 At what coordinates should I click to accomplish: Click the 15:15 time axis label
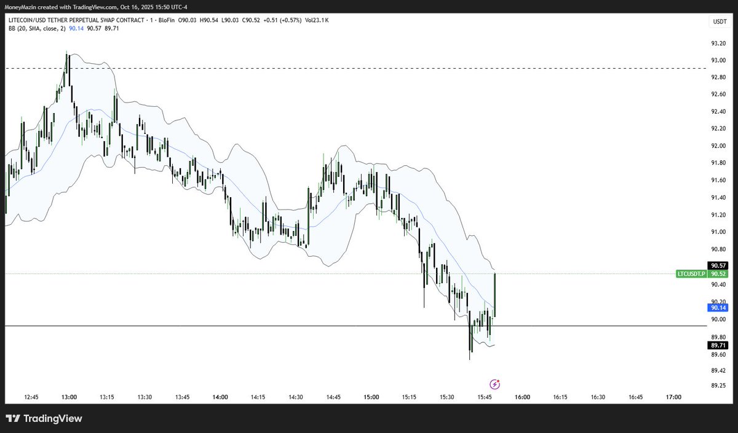click(x=409, y=397)
